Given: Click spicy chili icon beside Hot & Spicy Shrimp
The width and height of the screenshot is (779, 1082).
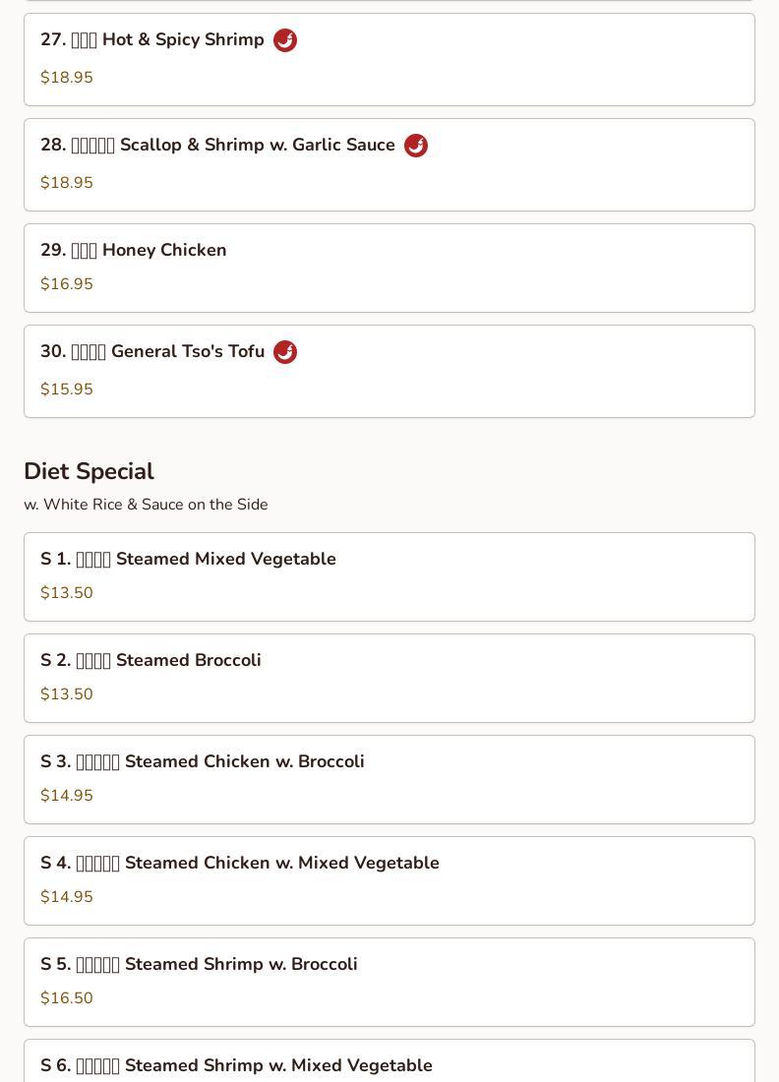Looking at the screenshot, I should pyautogui.click(x=285, y=40).
